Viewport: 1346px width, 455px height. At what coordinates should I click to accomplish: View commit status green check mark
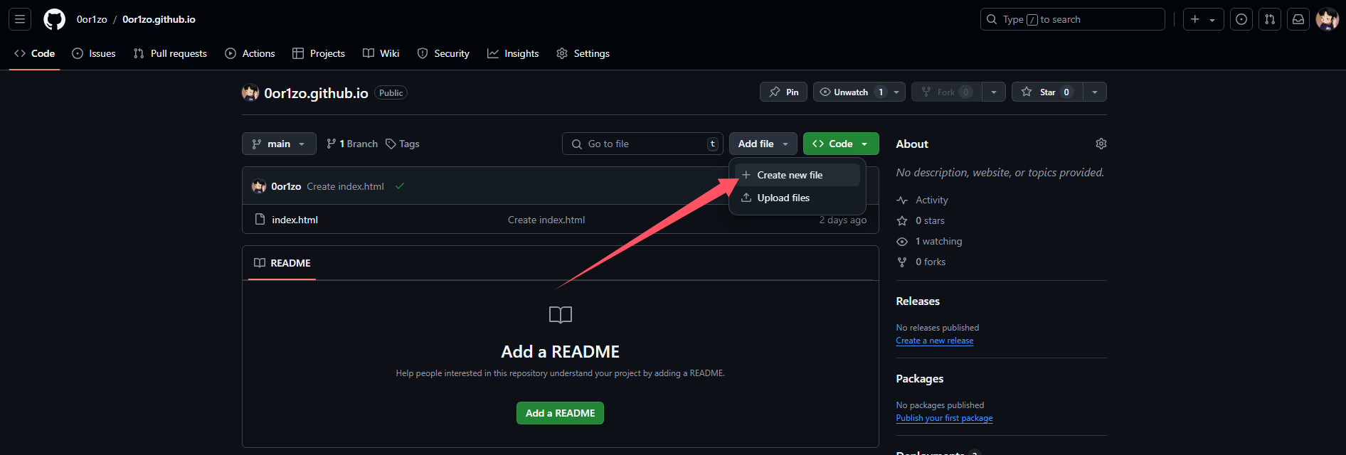[400, 186]
